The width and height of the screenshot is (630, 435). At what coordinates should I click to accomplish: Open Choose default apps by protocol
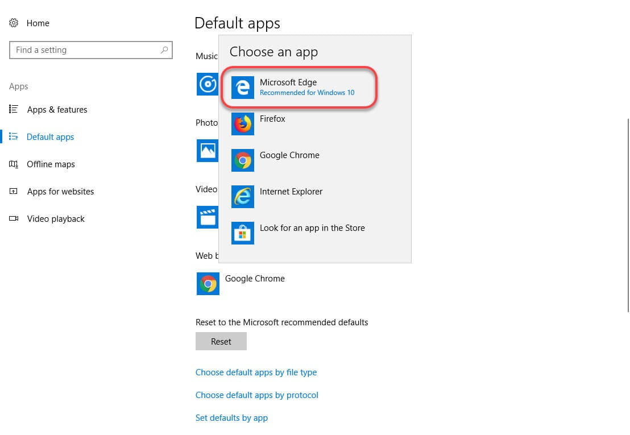257,395
